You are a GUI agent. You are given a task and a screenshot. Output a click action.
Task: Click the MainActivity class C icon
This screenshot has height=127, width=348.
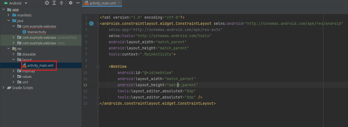24,32
